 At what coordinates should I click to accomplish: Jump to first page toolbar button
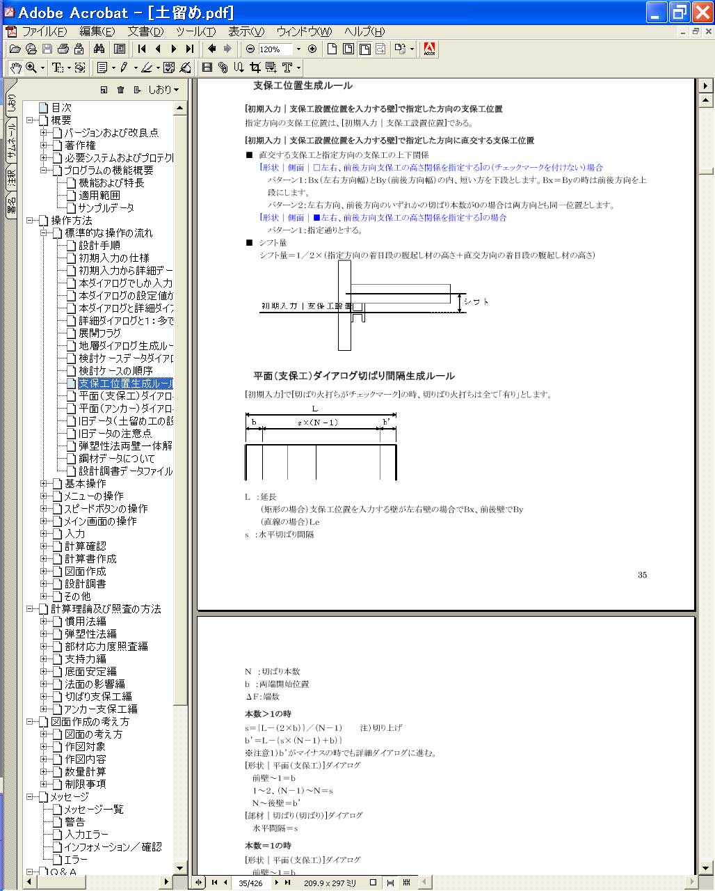tap(142, 49)
